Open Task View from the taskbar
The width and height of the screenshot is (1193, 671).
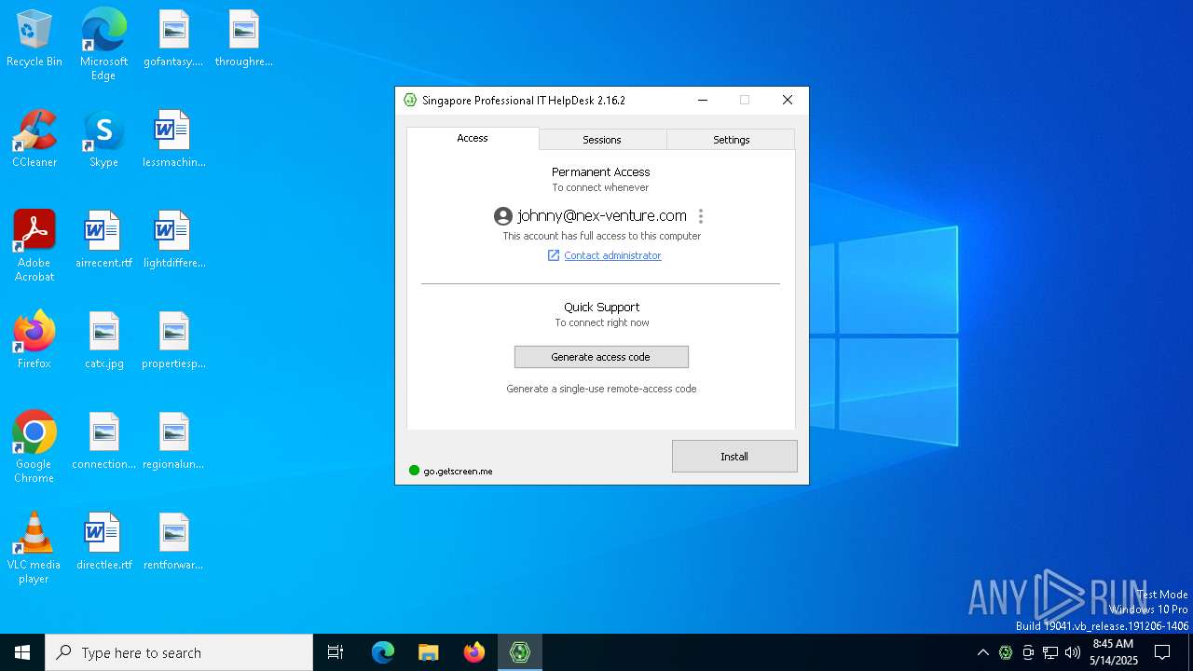pos(336,652)
